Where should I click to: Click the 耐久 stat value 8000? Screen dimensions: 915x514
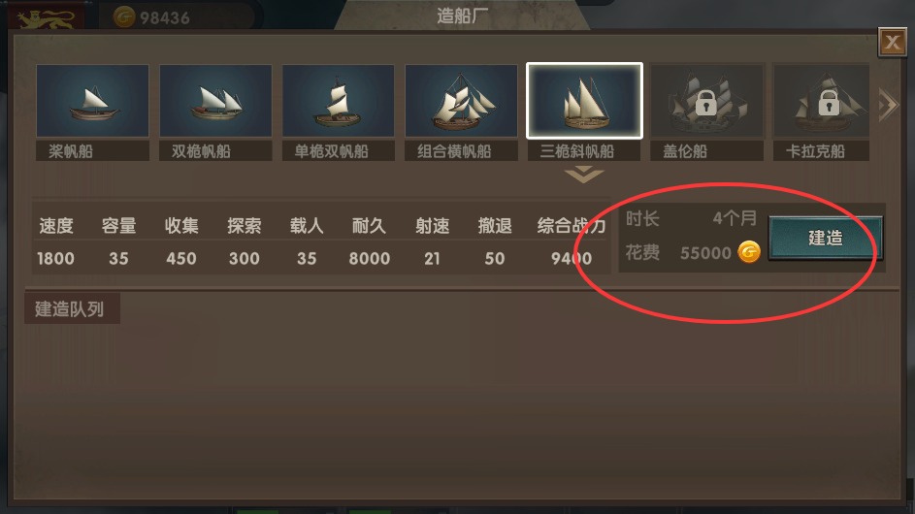point(370,259)
